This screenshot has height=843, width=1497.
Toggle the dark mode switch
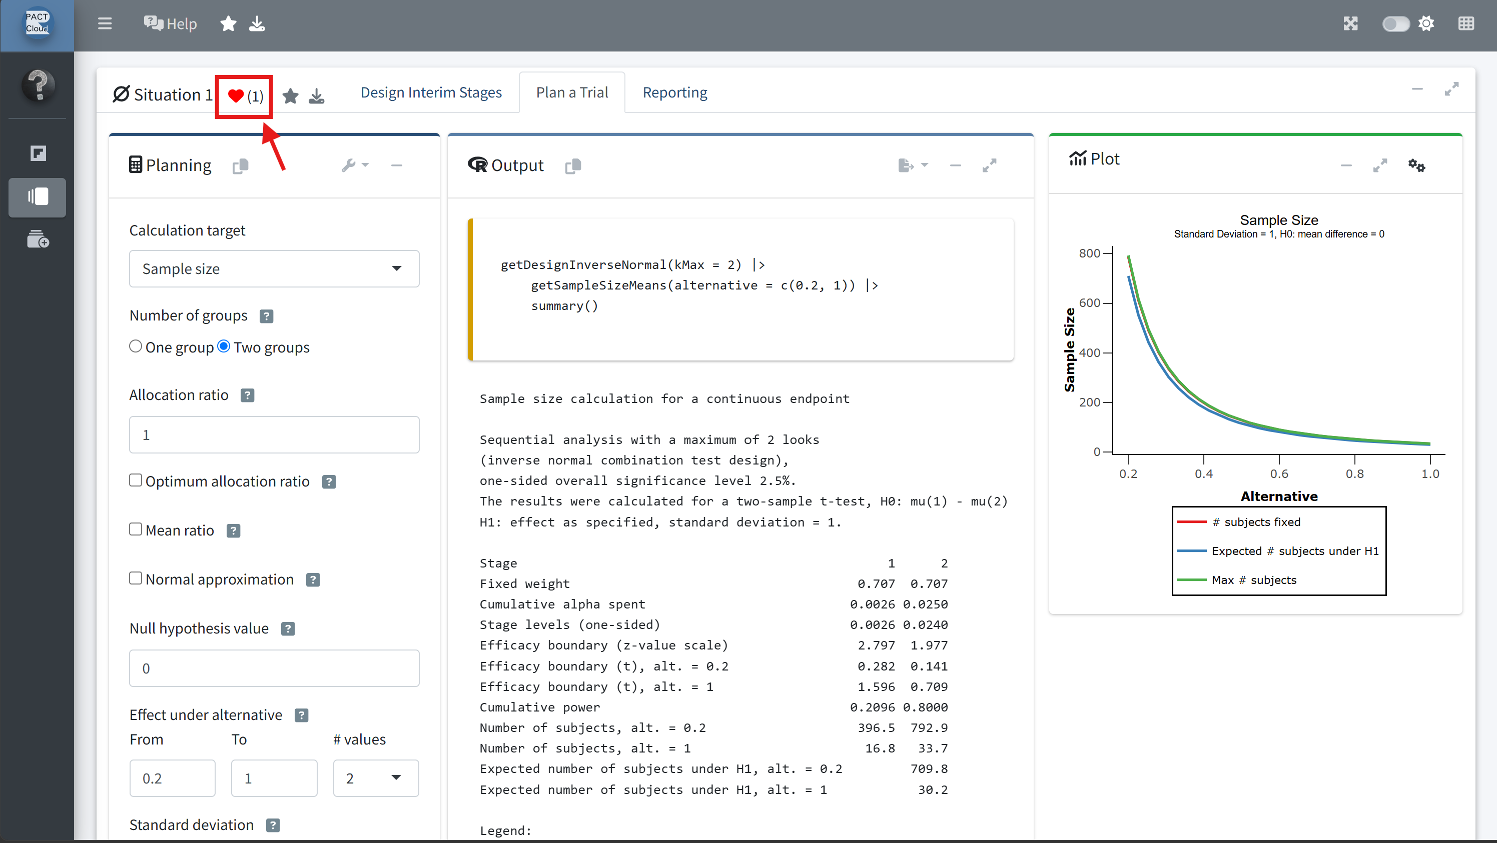(x=1395, y=24)
